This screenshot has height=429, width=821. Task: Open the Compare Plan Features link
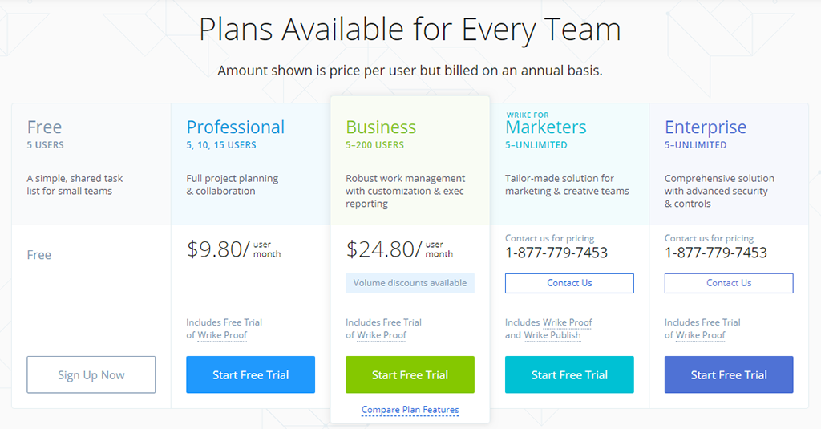[x=410, y=410]
